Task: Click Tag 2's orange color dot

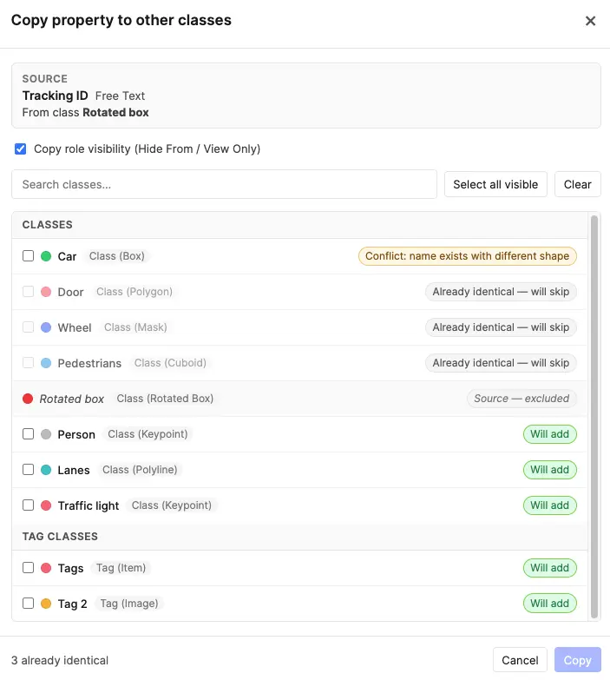Action: pos(46,603)
